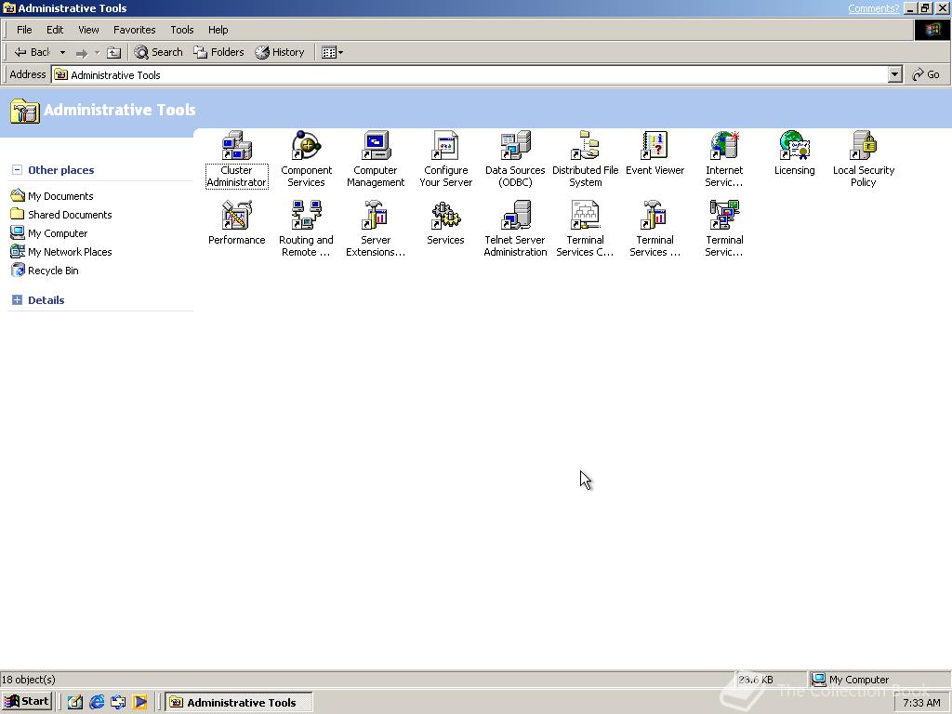Image resolution: width=952 pixels, height=714 pixels.
Task: Open the Back button history dropdown arrow
Action: tap(62, 53)
